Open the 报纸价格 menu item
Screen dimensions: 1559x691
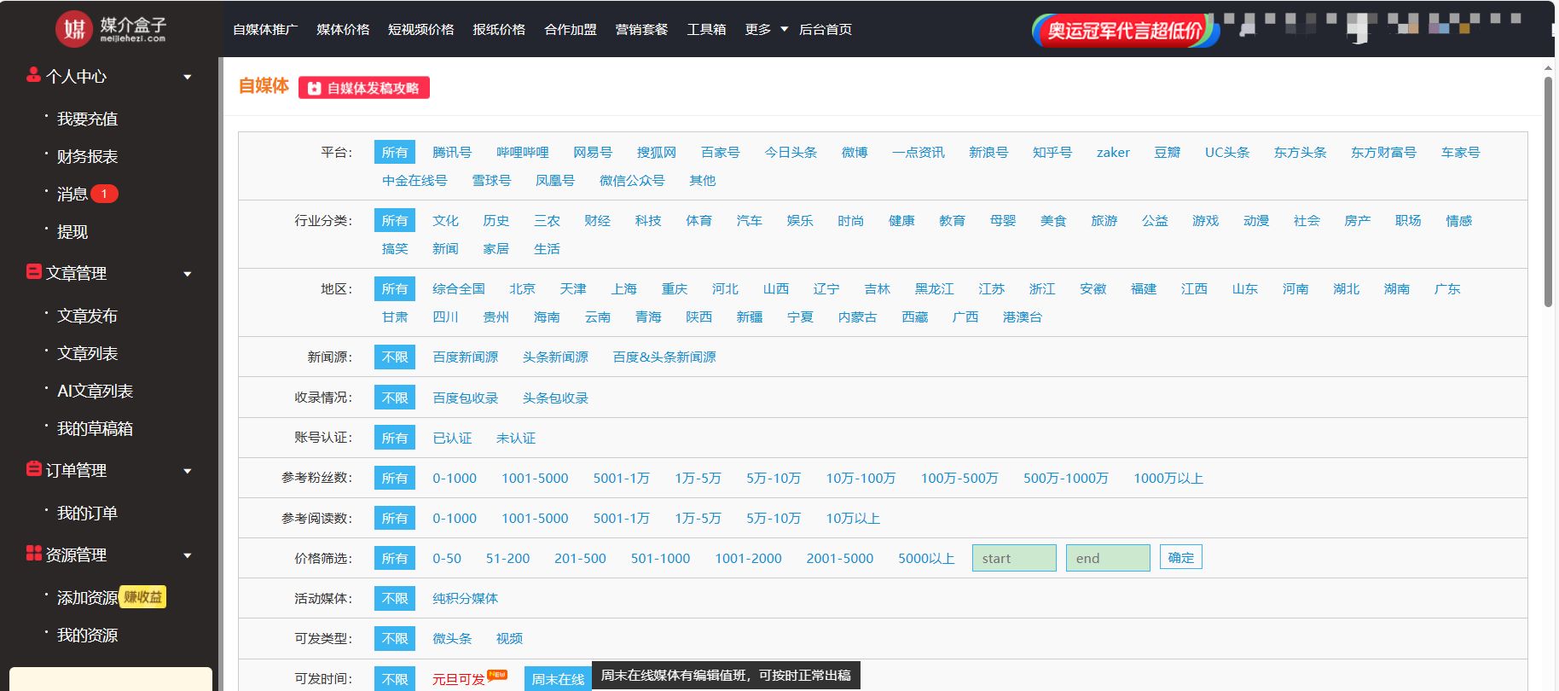(x=499, y=29)
